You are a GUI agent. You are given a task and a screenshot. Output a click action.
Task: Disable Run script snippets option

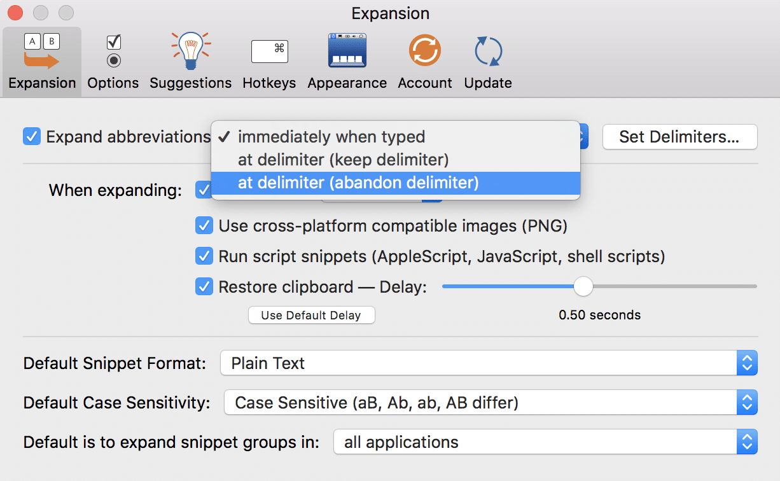tap(204, 256)
